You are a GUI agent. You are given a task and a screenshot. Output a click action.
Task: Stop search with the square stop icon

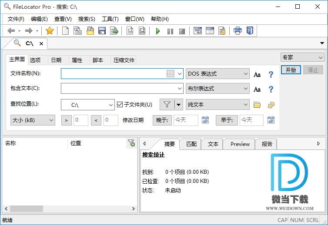(x=182, y=31)
